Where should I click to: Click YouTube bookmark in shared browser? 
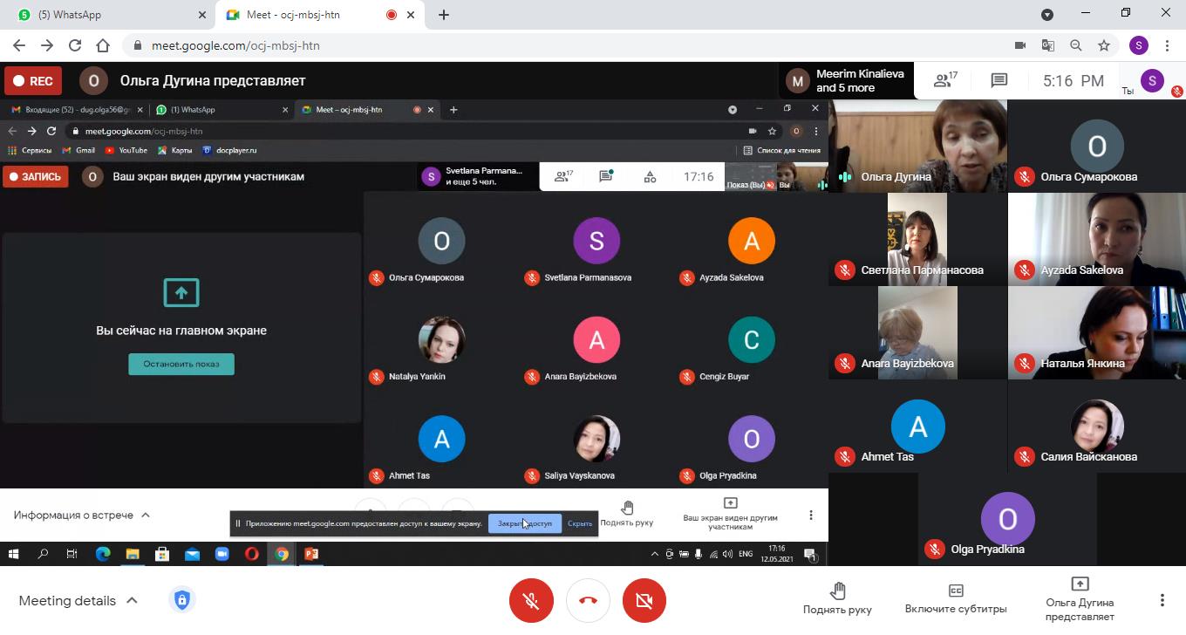[x=126, y=150]
